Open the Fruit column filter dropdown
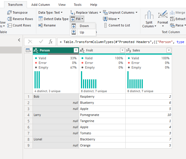The width and height of the screenshot is (186, 159). (122, 50)
